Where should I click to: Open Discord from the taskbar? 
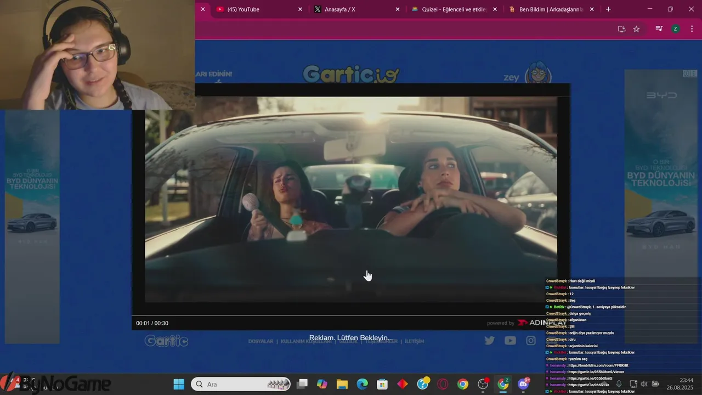click(523, 384)
